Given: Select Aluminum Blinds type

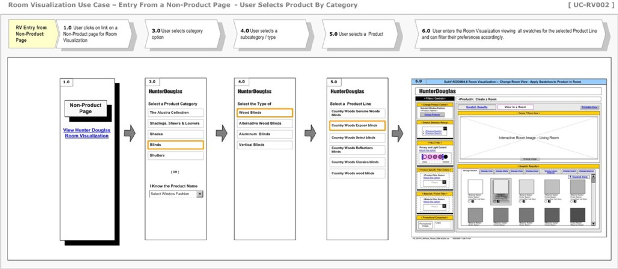Looking at the screenshot, I should [x=265, y=134].
